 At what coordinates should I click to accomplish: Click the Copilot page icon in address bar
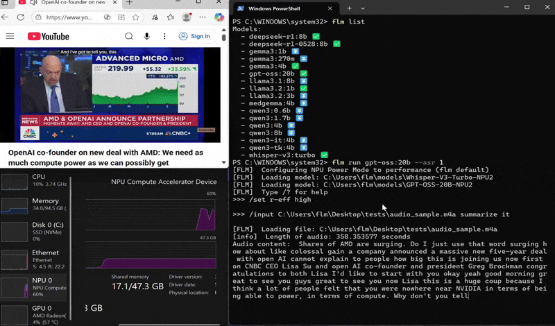click(x=107, y=17)
